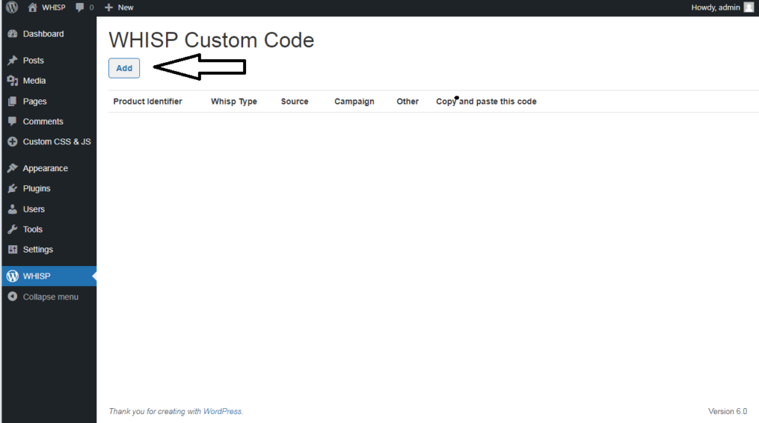Click the Posts pushpin icon
This screenshot has height=423, width=759.
[x=13, y=61]
